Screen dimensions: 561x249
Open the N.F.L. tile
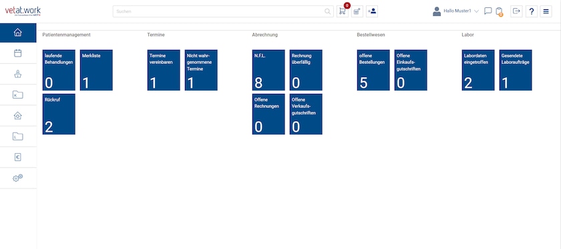click(268, 70)
